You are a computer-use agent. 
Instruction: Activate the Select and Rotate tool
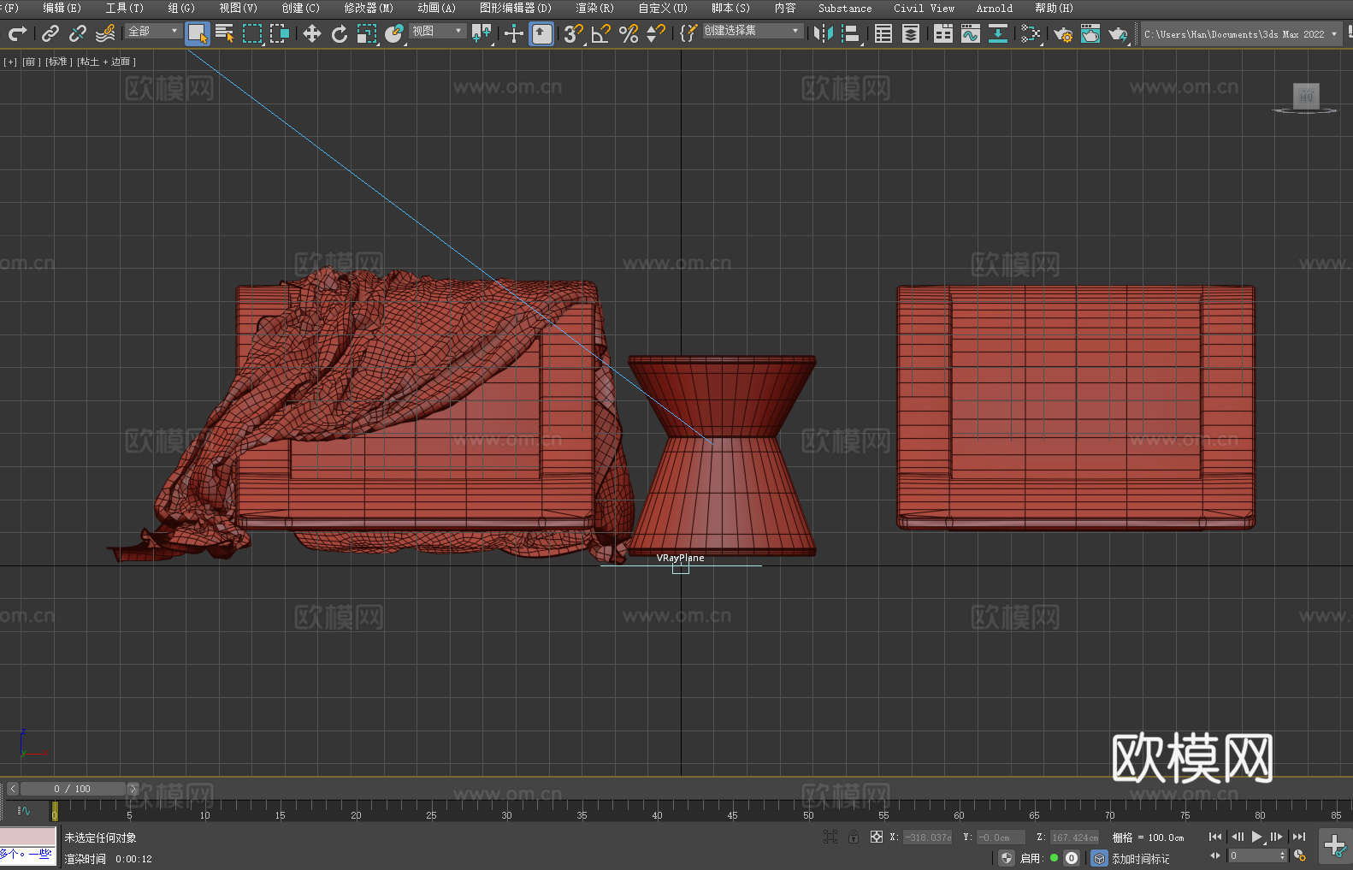tap(340, 33)
